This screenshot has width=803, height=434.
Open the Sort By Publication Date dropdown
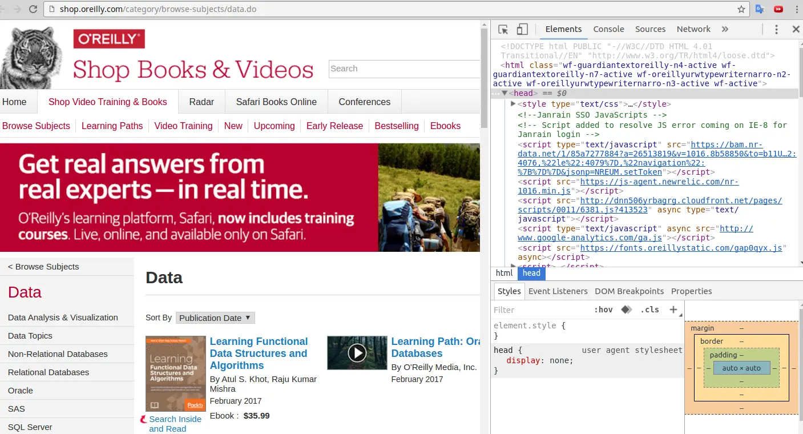pos(215,318)
